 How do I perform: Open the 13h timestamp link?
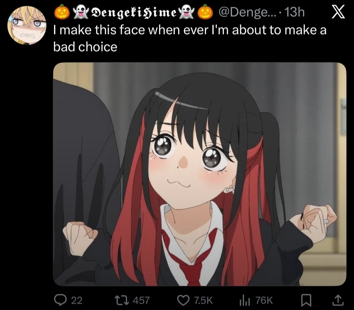(x=295, y=12)
